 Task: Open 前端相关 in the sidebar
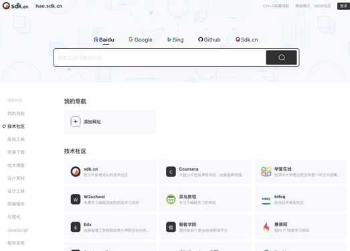pos(16,204)
